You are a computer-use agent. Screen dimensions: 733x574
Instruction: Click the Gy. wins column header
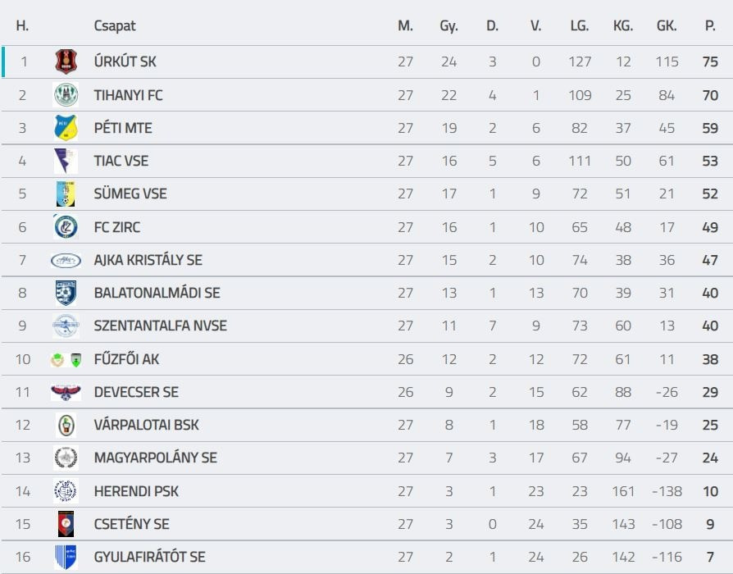click(448, 25)
